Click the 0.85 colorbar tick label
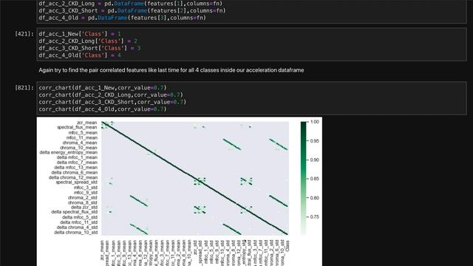The height and width of the screenshot is (266, 473). click(315, 179)
